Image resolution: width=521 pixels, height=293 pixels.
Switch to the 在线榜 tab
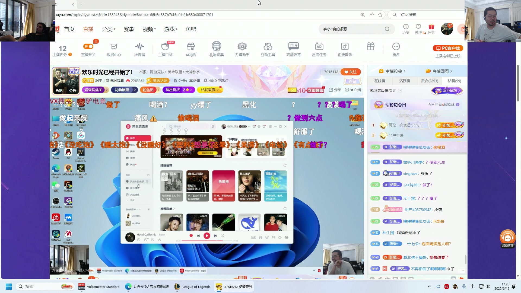(x=380, y=81)
